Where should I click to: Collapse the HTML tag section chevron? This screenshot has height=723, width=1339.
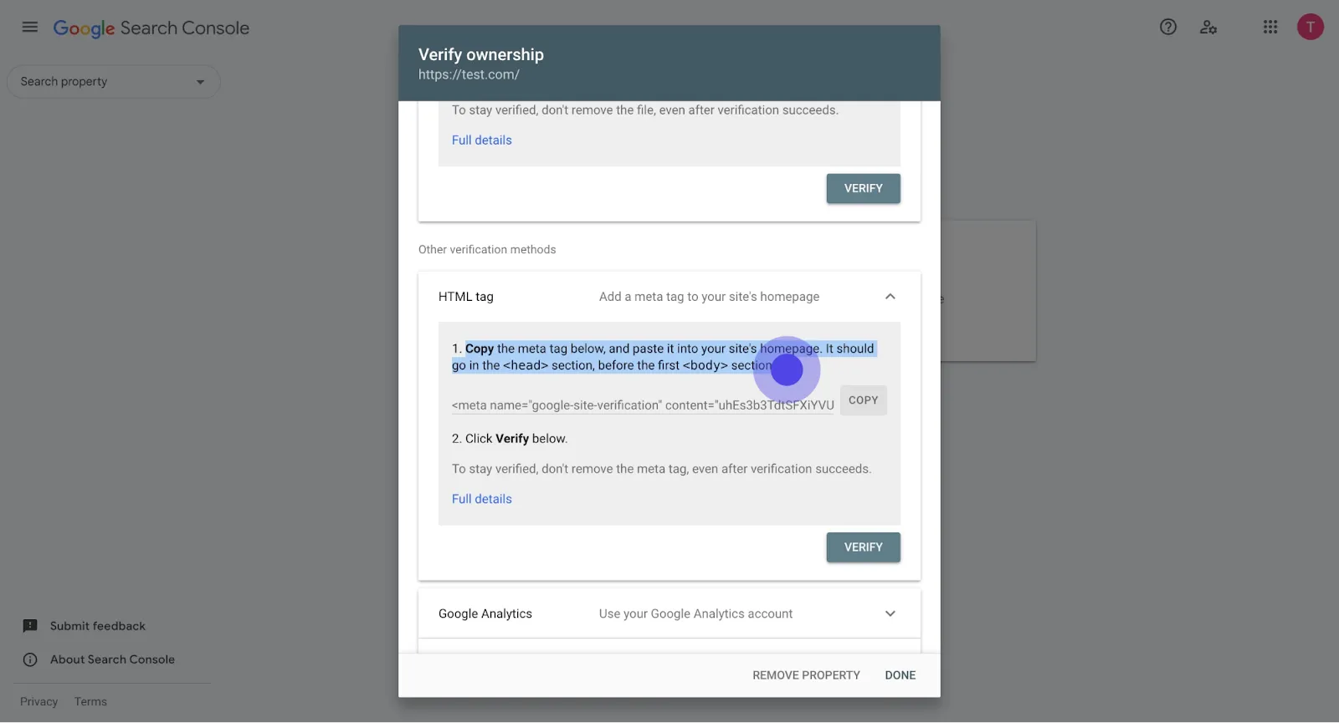click(890, 297)
